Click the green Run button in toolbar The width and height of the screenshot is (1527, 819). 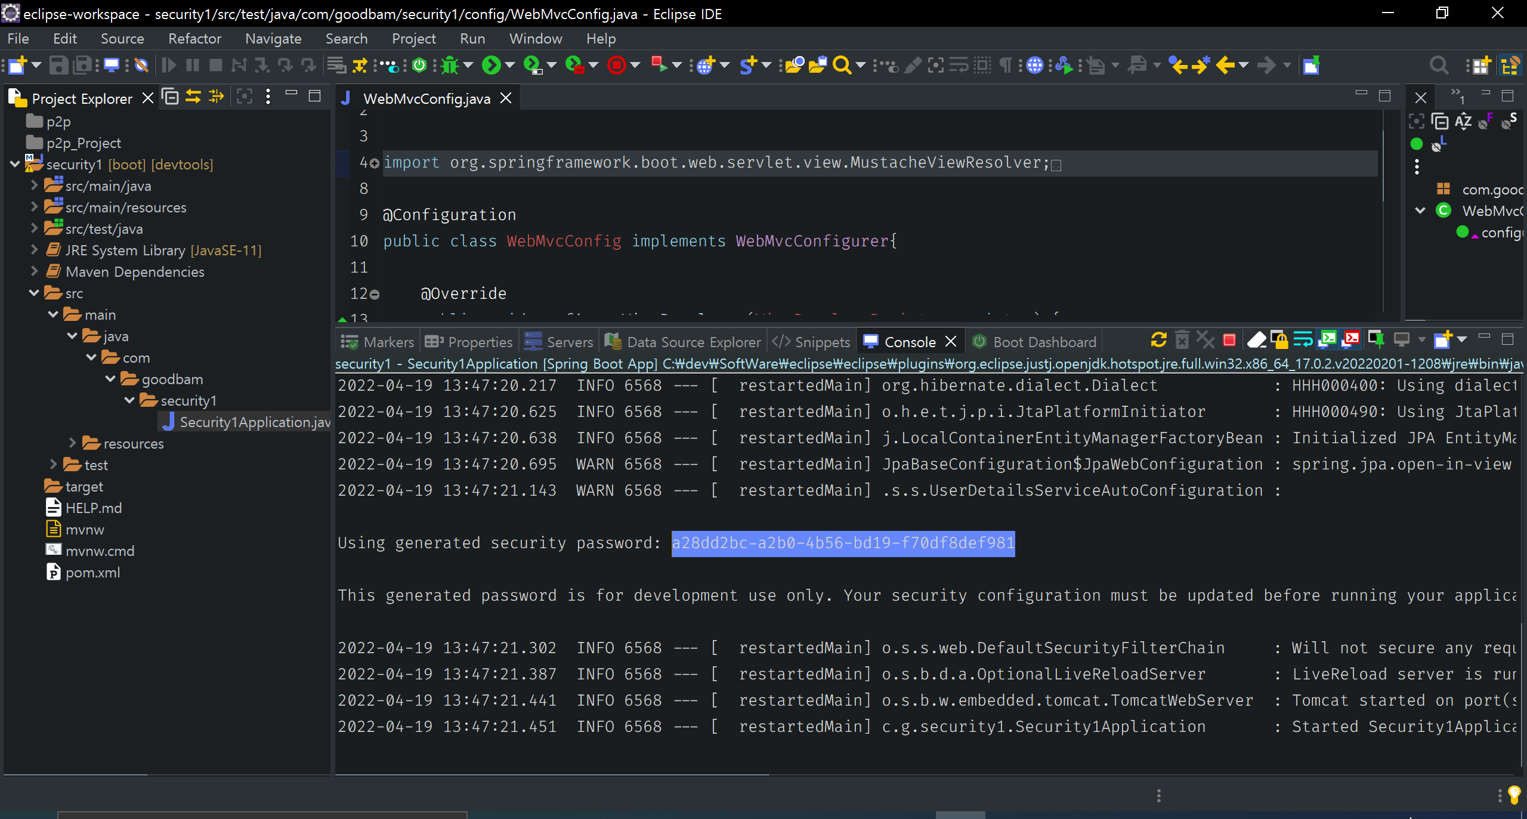pos(491,65)
